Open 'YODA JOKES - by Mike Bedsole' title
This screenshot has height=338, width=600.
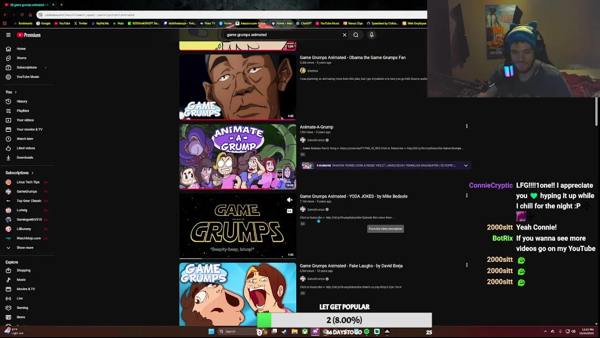[353, 197]
